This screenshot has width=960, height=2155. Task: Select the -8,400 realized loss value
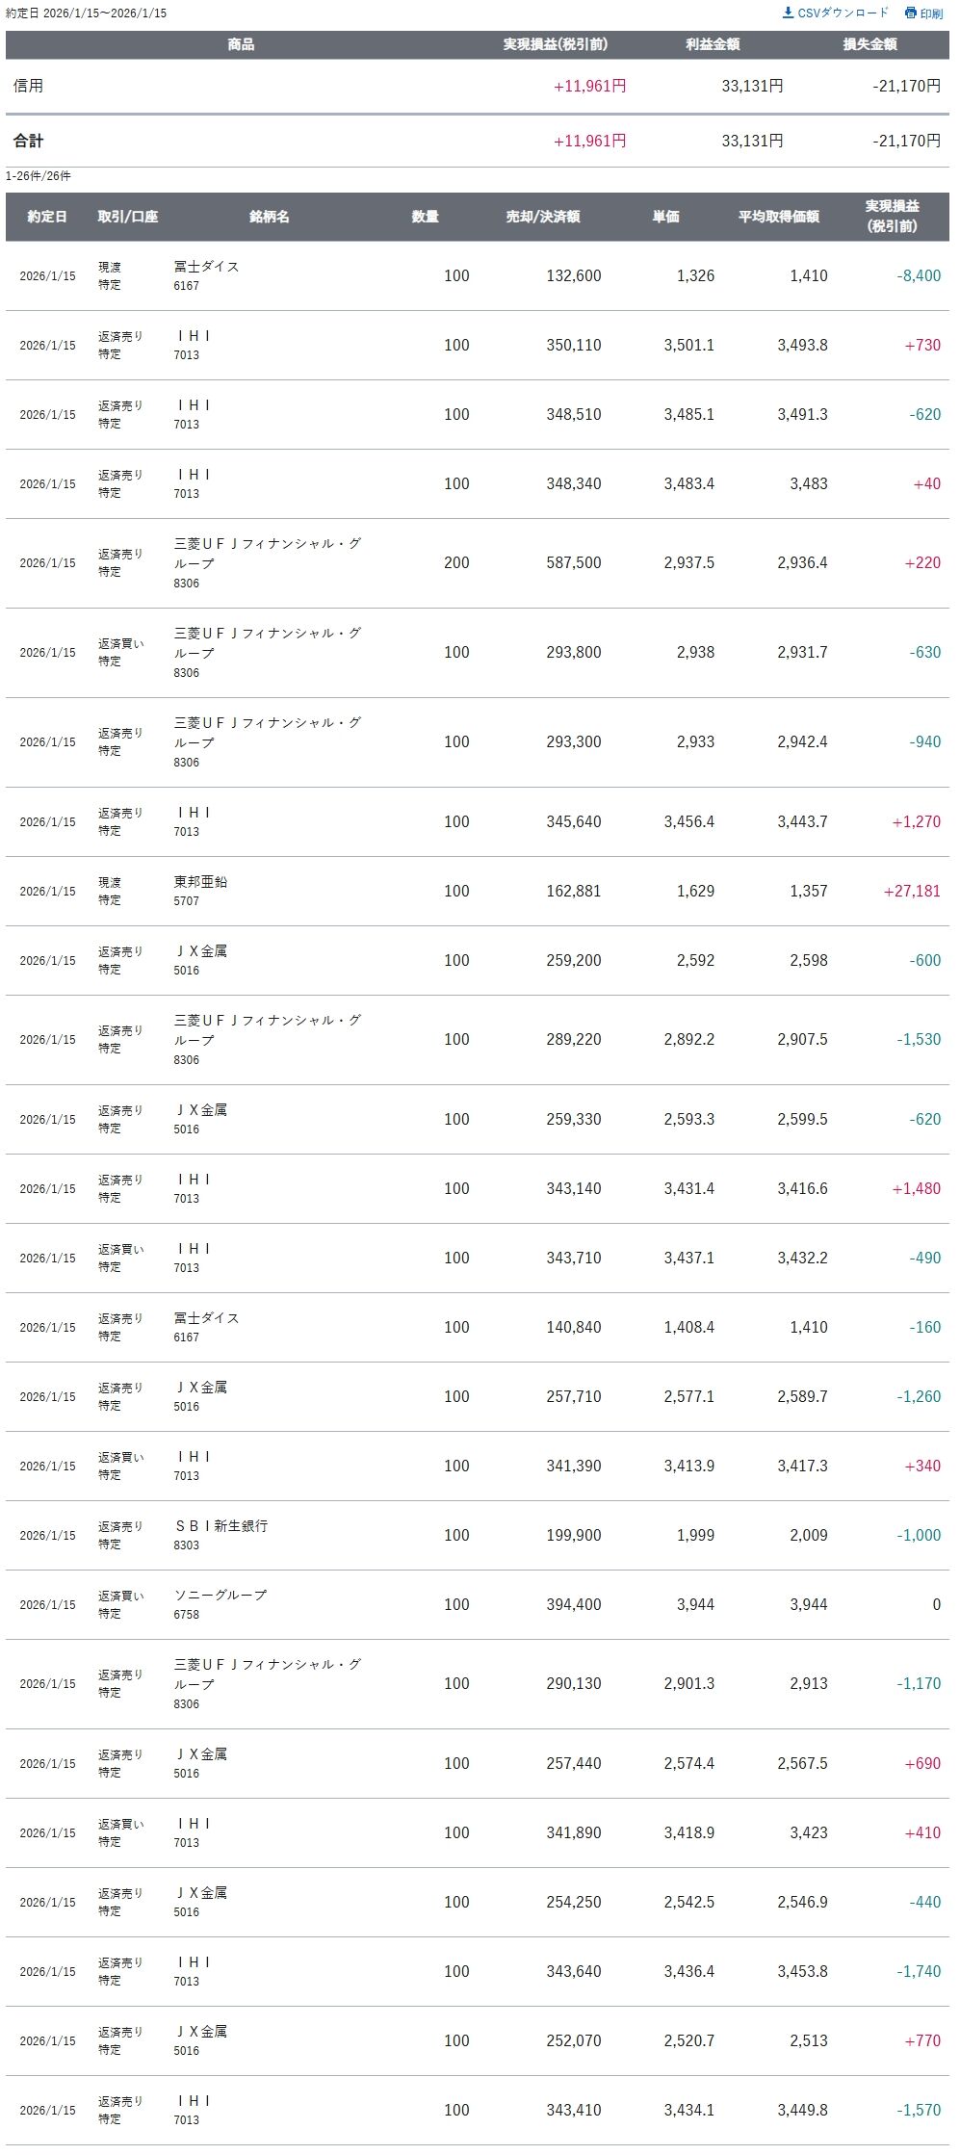[919, 275]
